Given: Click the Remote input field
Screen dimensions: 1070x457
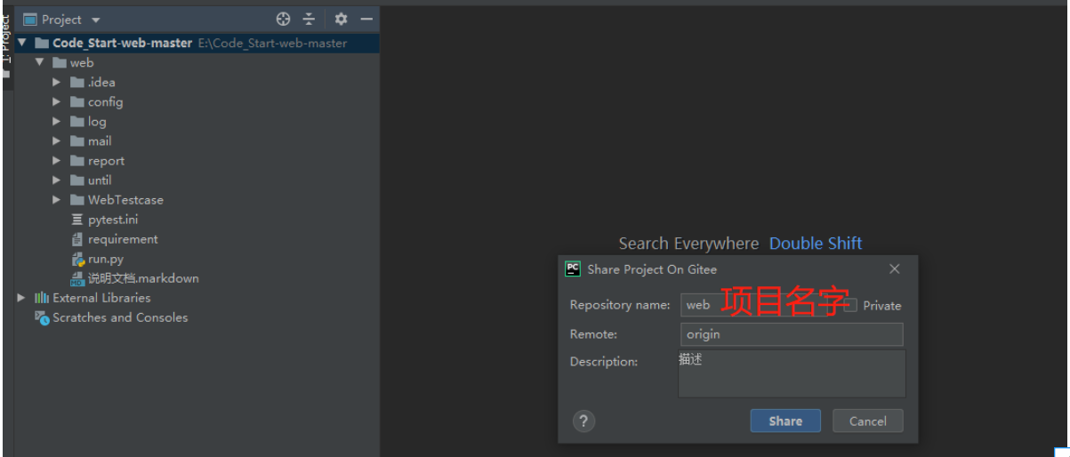Looking at the screenshot, I should [x=792, y=334].
